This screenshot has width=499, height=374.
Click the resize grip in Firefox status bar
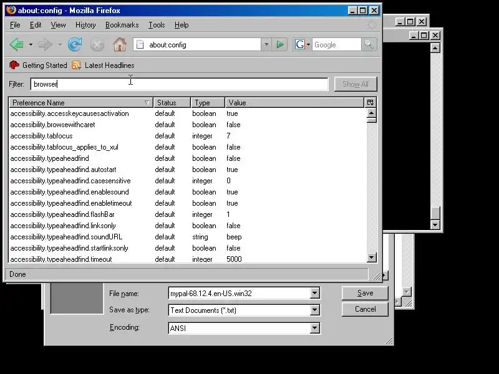point(376,276)
